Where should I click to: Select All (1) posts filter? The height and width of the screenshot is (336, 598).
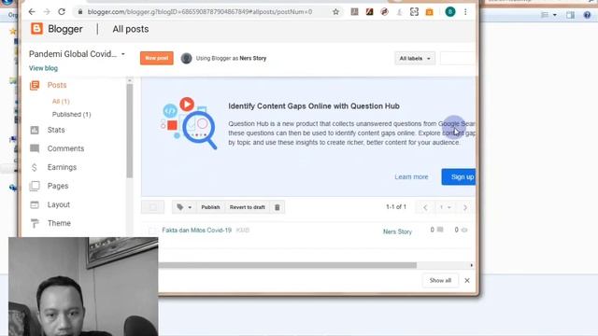click(61, 102)
